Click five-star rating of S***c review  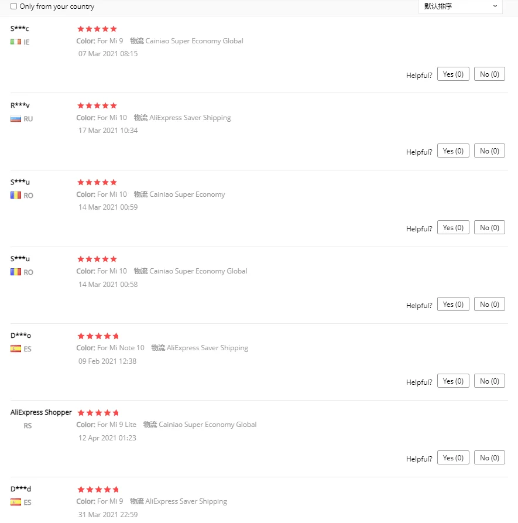point(97,29)
